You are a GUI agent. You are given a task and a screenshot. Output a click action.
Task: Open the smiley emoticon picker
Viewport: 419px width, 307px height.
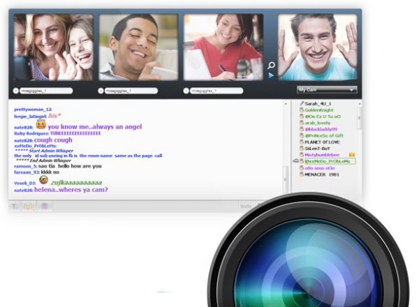(28, 206)
